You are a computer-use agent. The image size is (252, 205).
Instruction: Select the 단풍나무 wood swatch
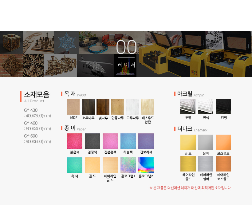(x=118, y=107)
